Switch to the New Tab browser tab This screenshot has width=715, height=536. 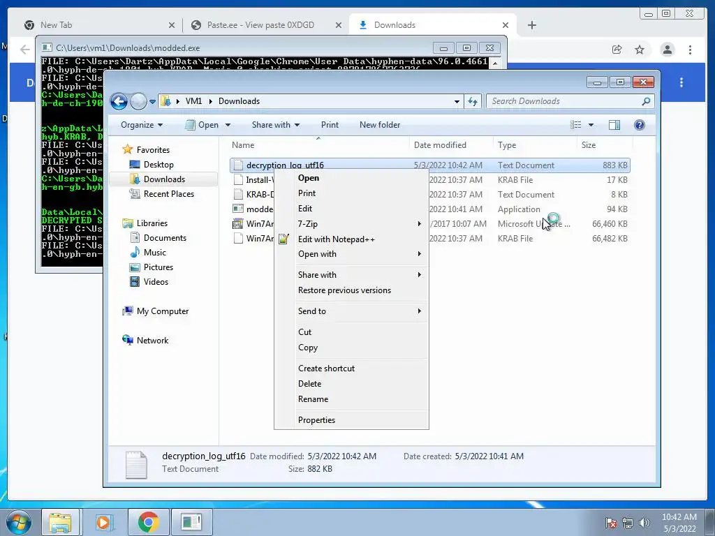tap(99, 25)
